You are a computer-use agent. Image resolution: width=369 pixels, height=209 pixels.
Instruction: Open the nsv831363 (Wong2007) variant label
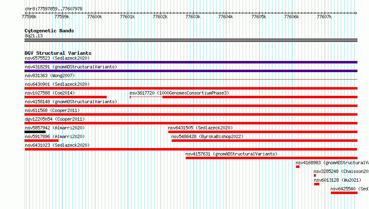pos(50,75)
